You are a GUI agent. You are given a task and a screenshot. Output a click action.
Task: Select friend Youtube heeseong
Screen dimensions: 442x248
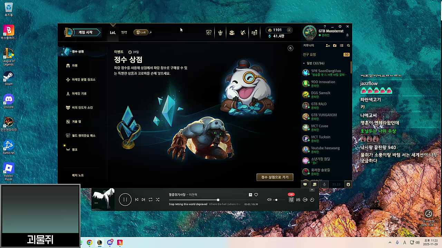326,149
